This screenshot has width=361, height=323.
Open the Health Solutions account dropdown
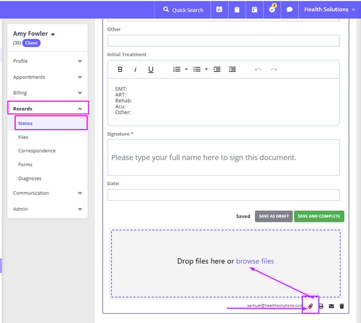click(x=330, y=10)
